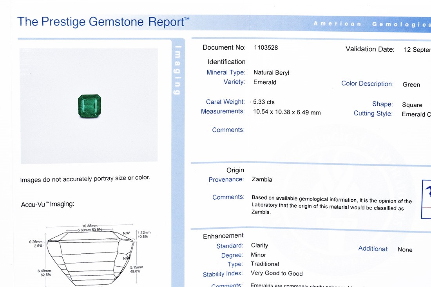Click the 'Enhancement' heading
431x287 pixels.
point(223,236)
